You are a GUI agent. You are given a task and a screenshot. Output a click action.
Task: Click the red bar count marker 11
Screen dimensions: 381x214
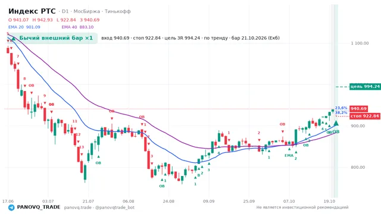pos(74,121)
